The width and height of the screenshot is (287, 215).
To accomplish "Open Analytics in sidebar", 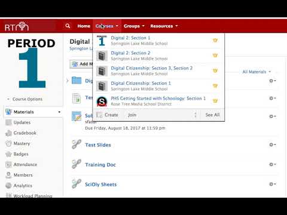I will (23, 186).
